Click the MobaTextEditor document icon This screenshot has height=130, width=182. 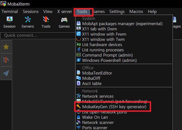click(x=79, y=73)
